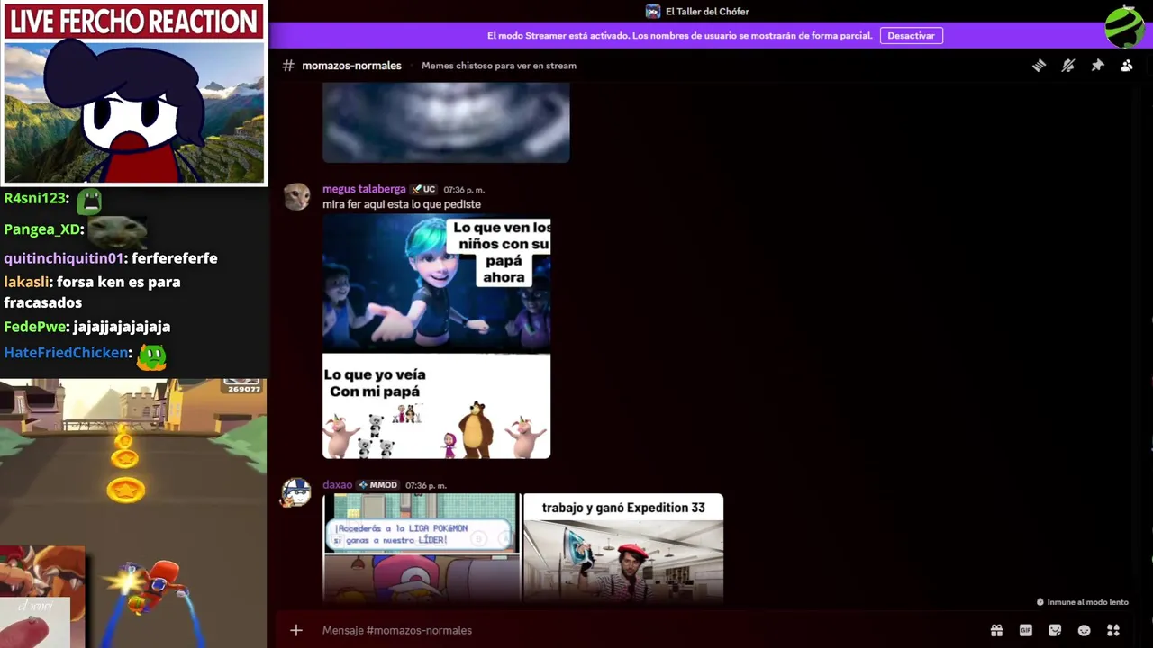Click Pangea_XD's cat emote in chat
Viewport: 1153px width, 648px height.
pos(117,230)
